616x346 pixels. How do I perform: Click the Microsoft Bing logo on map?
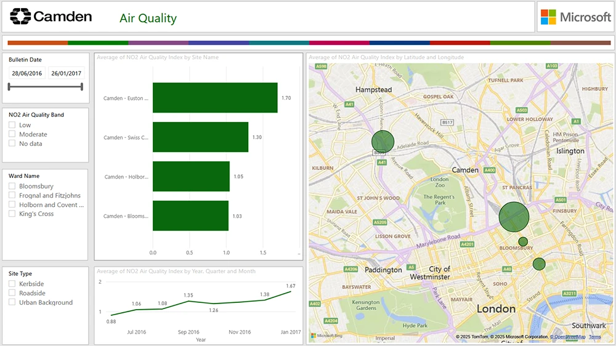point(327,336)
